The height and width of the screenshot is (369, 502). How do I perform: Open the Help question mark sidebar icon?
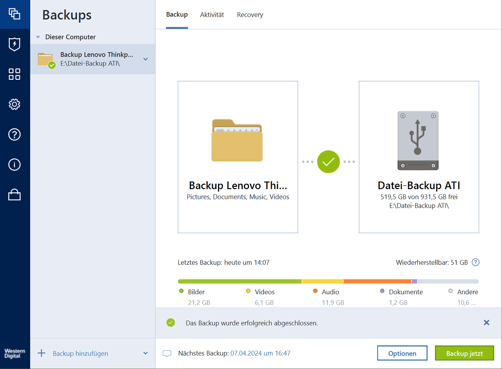(x=14, y=134)
